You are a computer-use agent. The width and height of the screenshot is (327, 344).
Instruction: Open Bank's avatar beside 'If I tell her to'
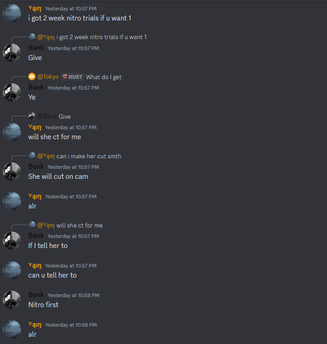click(12, 240)
